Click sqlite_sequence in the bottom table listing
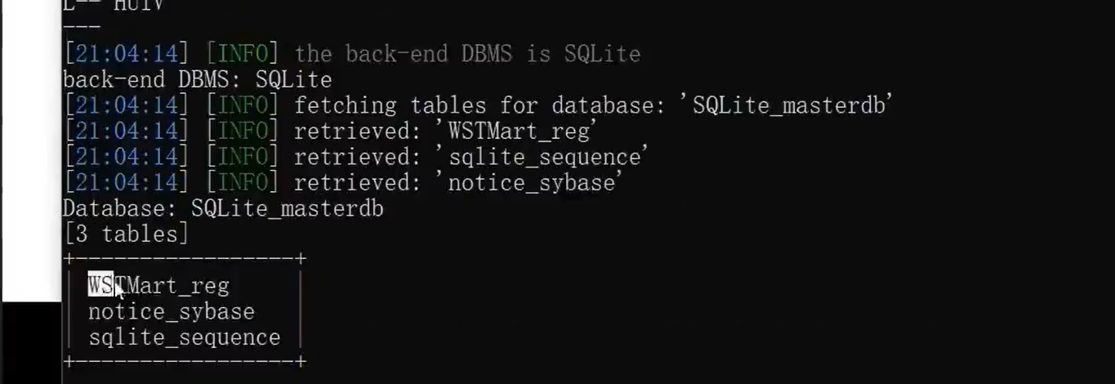The image size is (1115, 384). click(x=185, y=337)
